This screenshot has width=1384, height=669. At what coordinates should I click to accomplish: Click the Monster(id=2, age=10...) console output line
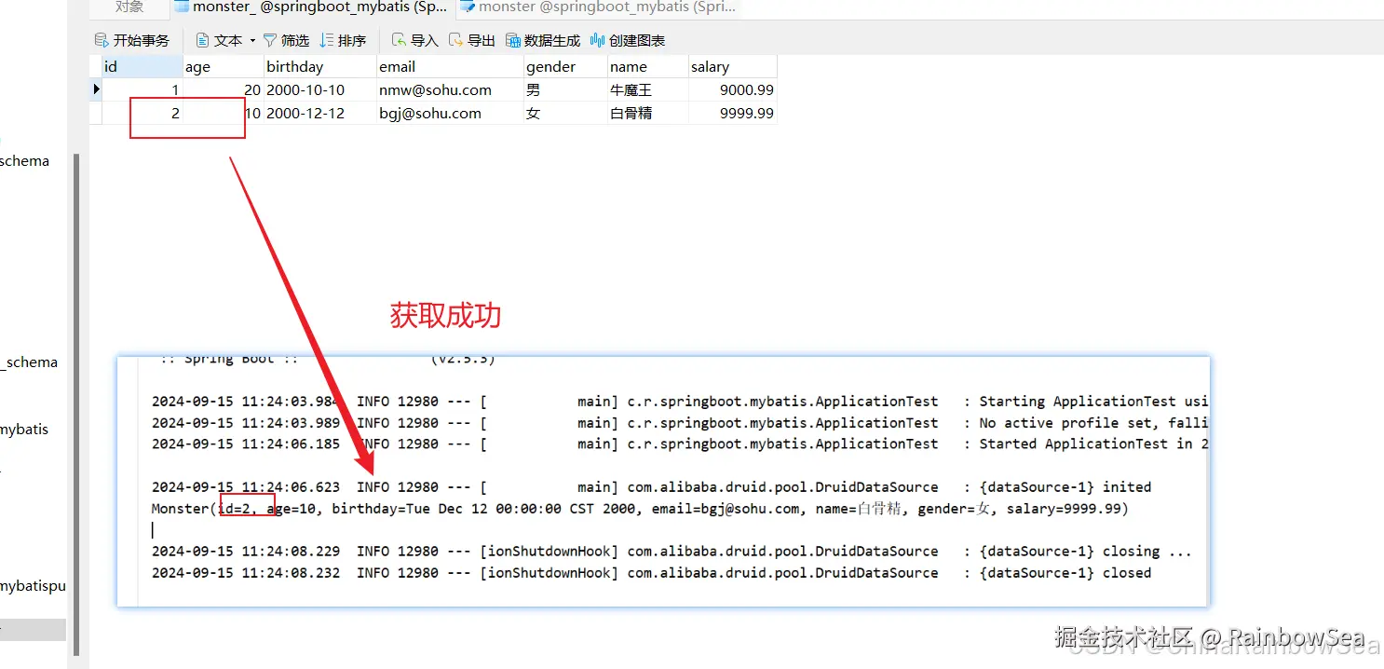(x=640, y=509)
